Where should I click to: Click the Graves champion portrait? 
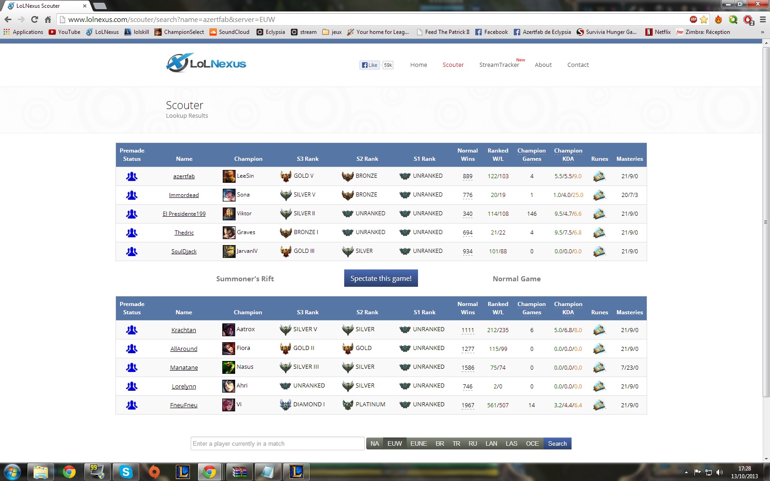point(229,232)
